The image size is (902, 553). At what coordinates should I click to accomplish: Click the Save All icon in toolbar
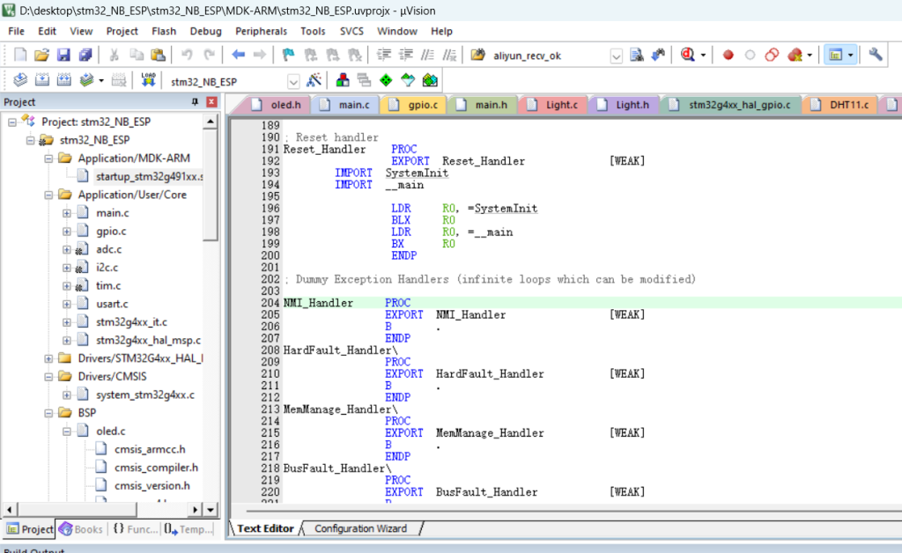click(x=85, y=55)
